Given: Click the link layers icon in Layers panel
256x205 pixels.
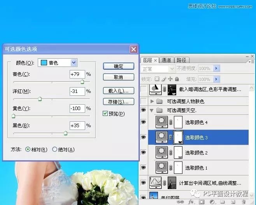Looking at the screenshot, I should [180, 202].
